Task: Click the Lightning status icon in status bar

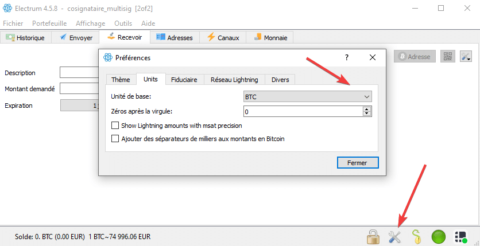Action: pyautogui.click(x=460, y=236)
